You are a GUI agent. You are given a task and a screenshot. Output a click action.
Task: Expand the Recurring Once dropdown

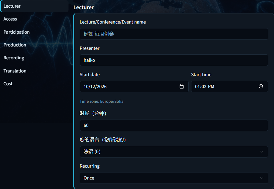174,178
